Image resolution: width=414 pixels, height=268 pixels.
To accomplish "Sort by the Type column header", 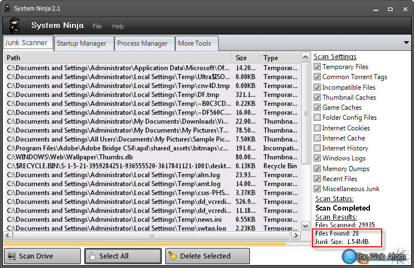I will tap(281, 58).
